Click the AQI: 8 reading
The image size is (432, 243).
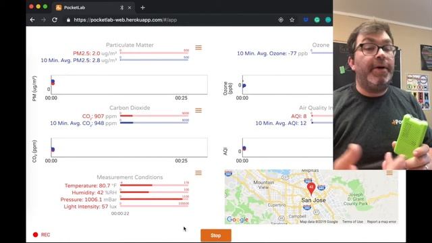(x=298, y=116)
